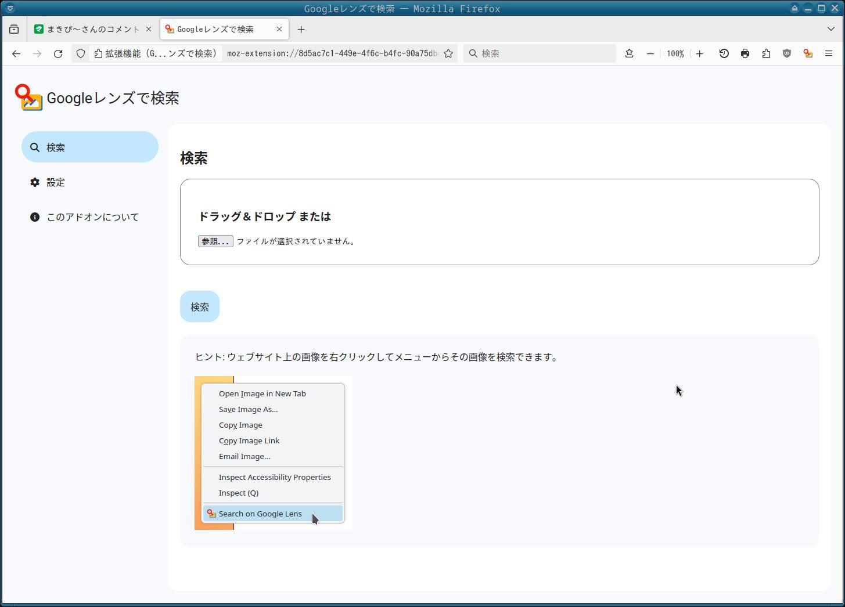Zoom out with the minus button
The width and height of the screenshot is (845, 607).
650,53
